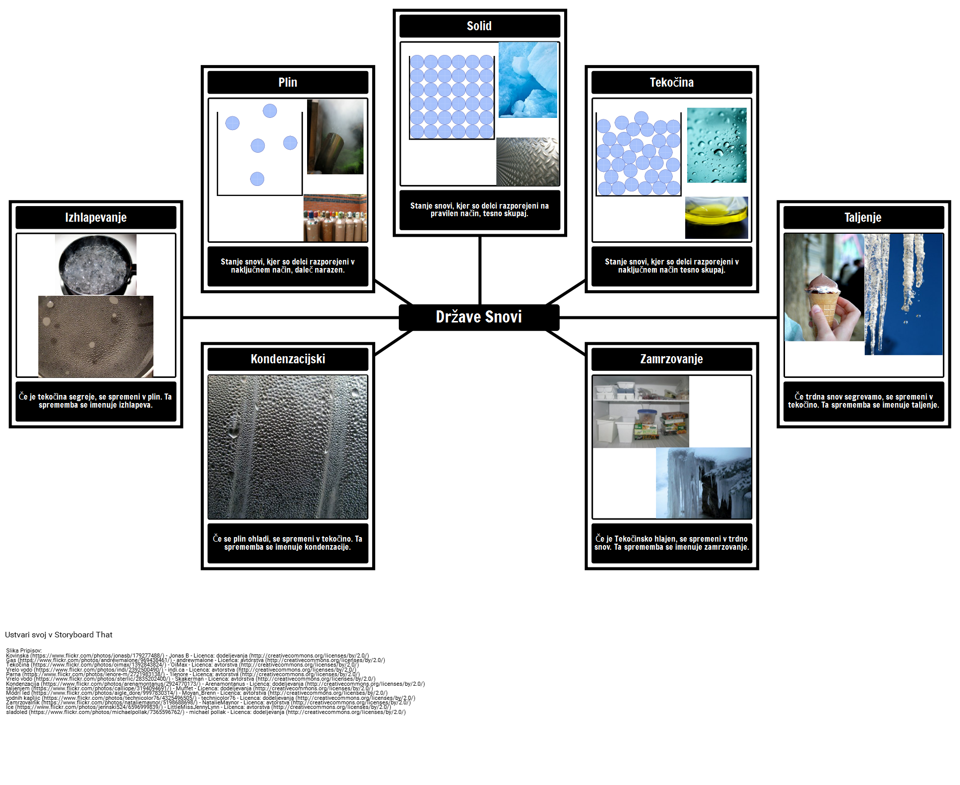960x785 pixels.
Task: Select the frozen waterfall photo
Action: [x=703, y=483]
